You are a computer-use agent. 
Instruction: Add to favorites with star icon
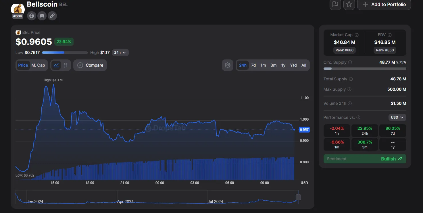pos(349,4)
